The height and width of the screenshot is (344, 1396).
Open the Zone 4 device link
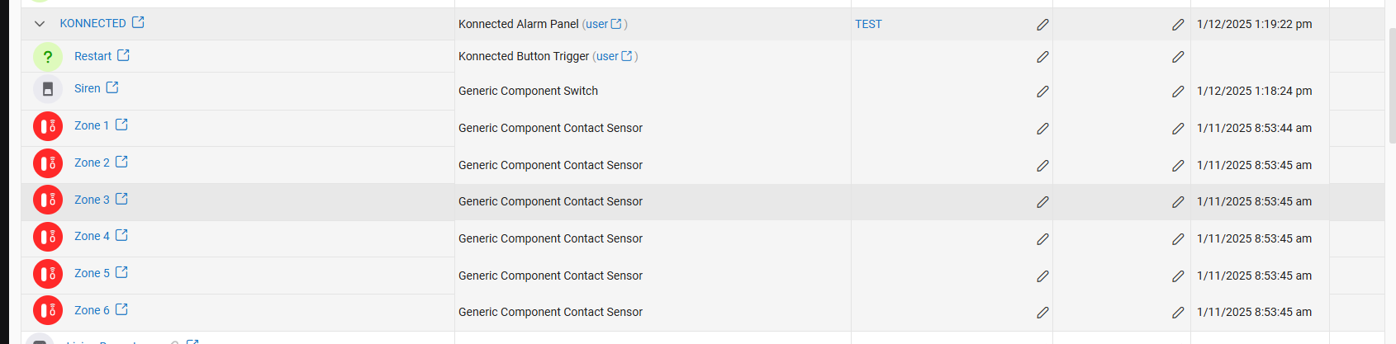pyautogui.click(x=92, y=237)
